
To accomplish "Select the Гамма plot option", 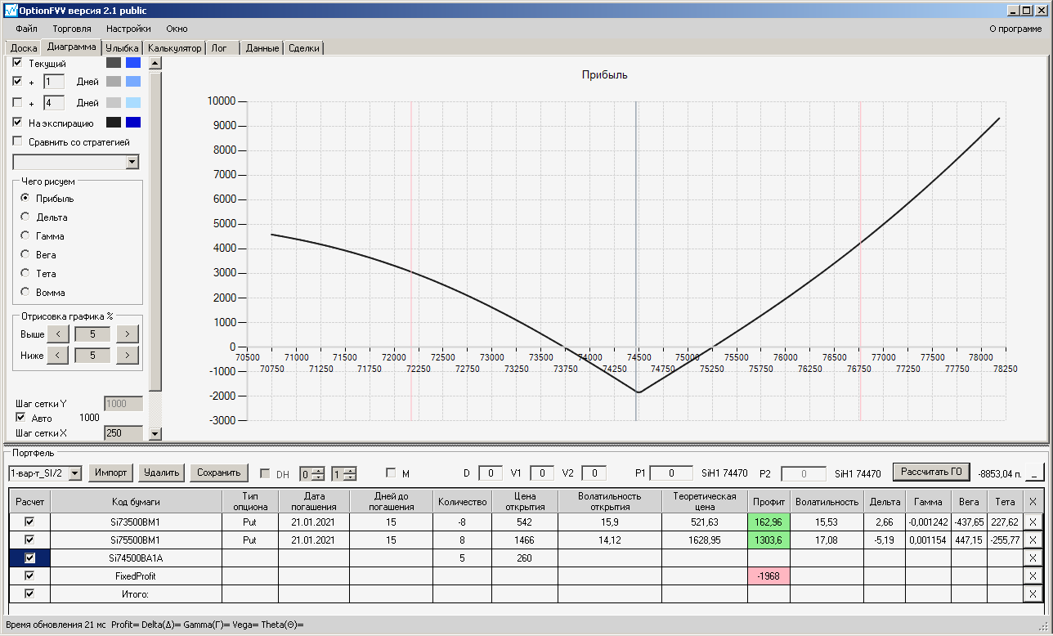I will click(25, 236).
